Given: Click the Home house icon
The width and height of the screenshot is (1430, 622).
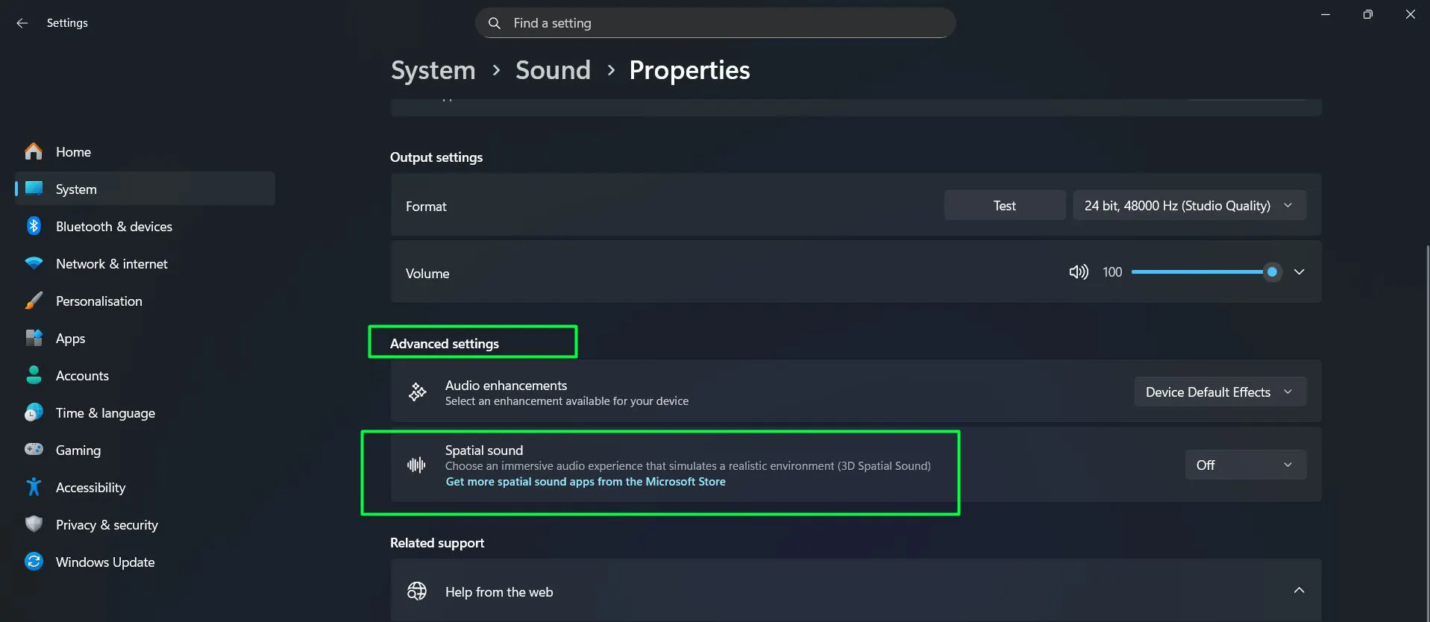Looking at the screenshot, I should click(x=34, y=151).
